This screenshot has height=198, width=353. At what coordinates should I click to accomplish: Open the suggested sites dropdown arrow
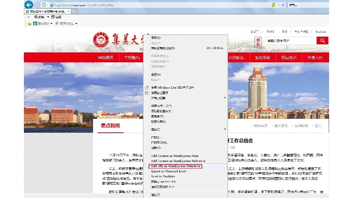tap(51, 23)
